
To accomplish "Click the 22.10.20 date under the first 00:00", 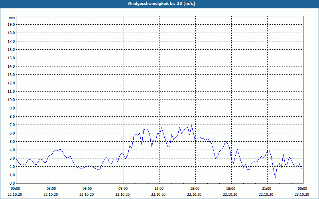I will (x=15, y=195).
